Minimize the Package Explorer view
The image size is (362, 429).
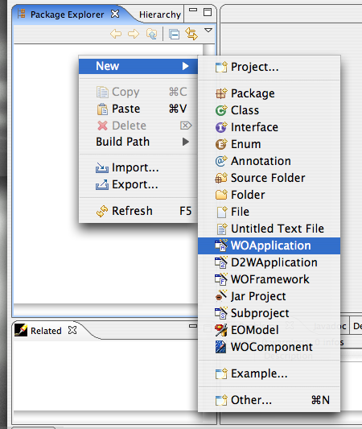pos(193,10)
